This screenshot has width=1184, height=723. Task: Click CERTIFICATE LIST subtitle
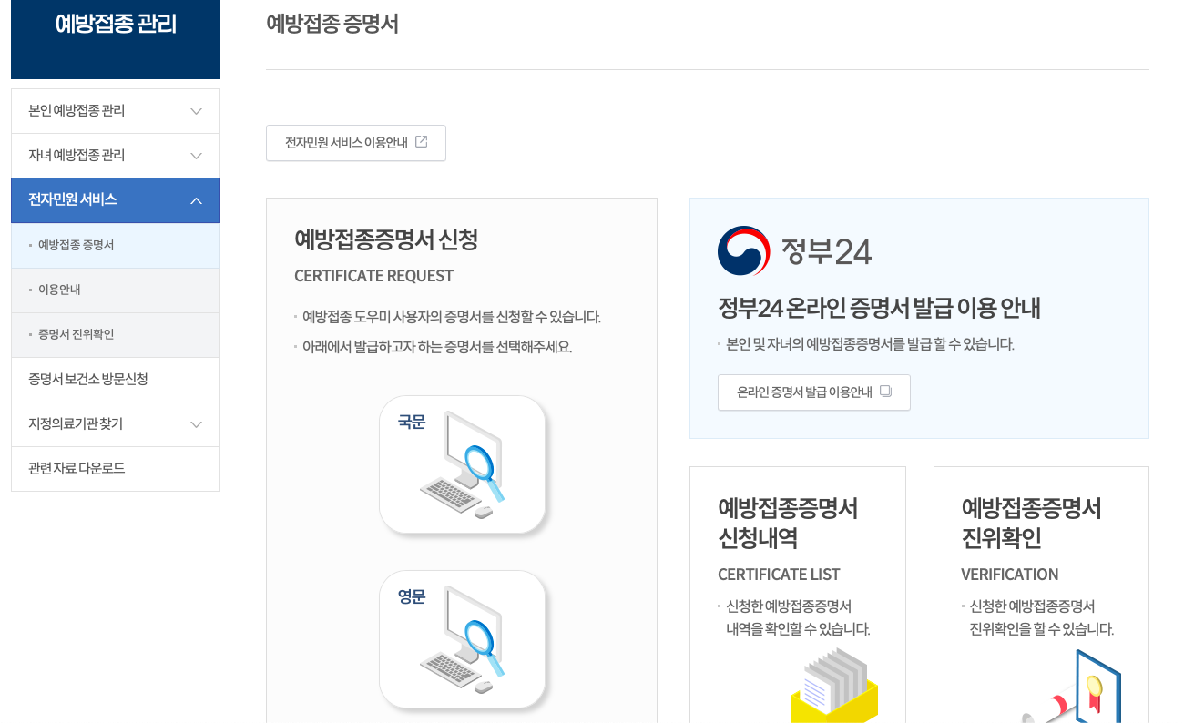click(779, 575)
